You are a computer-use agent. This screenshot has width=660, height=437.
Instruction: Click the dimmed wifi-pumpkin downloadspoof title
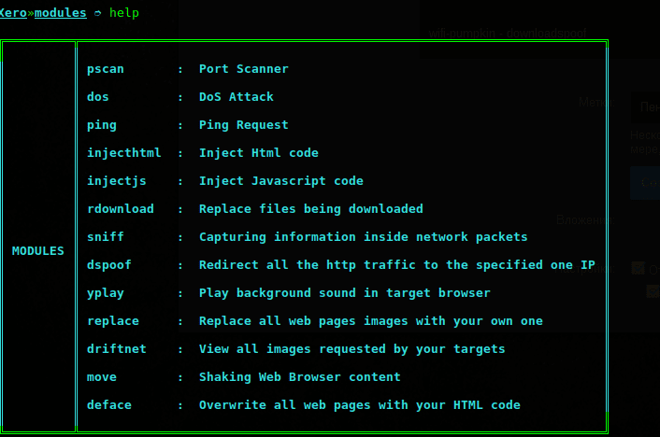pos(508,33)
